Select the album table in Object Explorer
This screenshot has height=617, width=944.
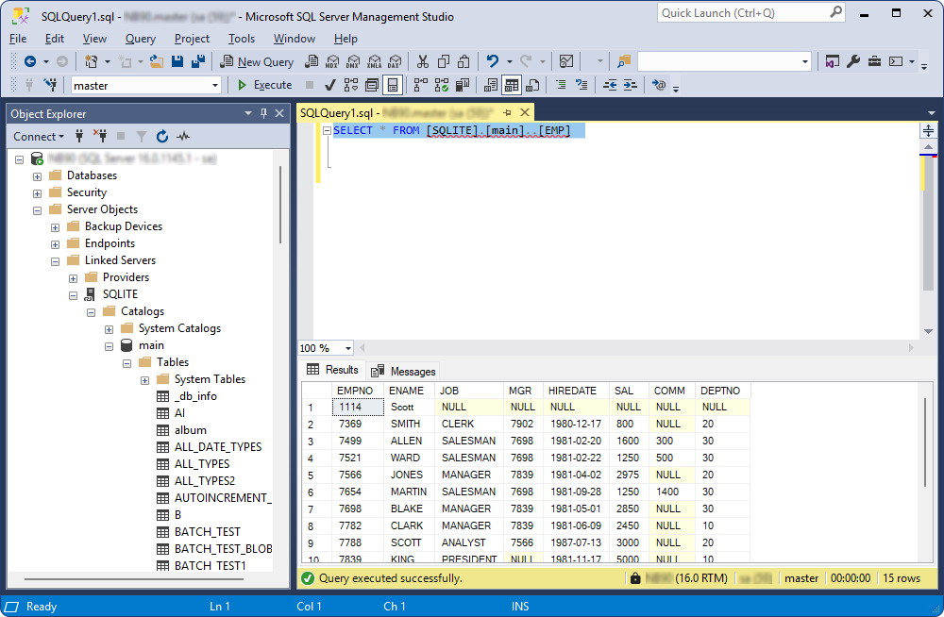tap(190, 429)
